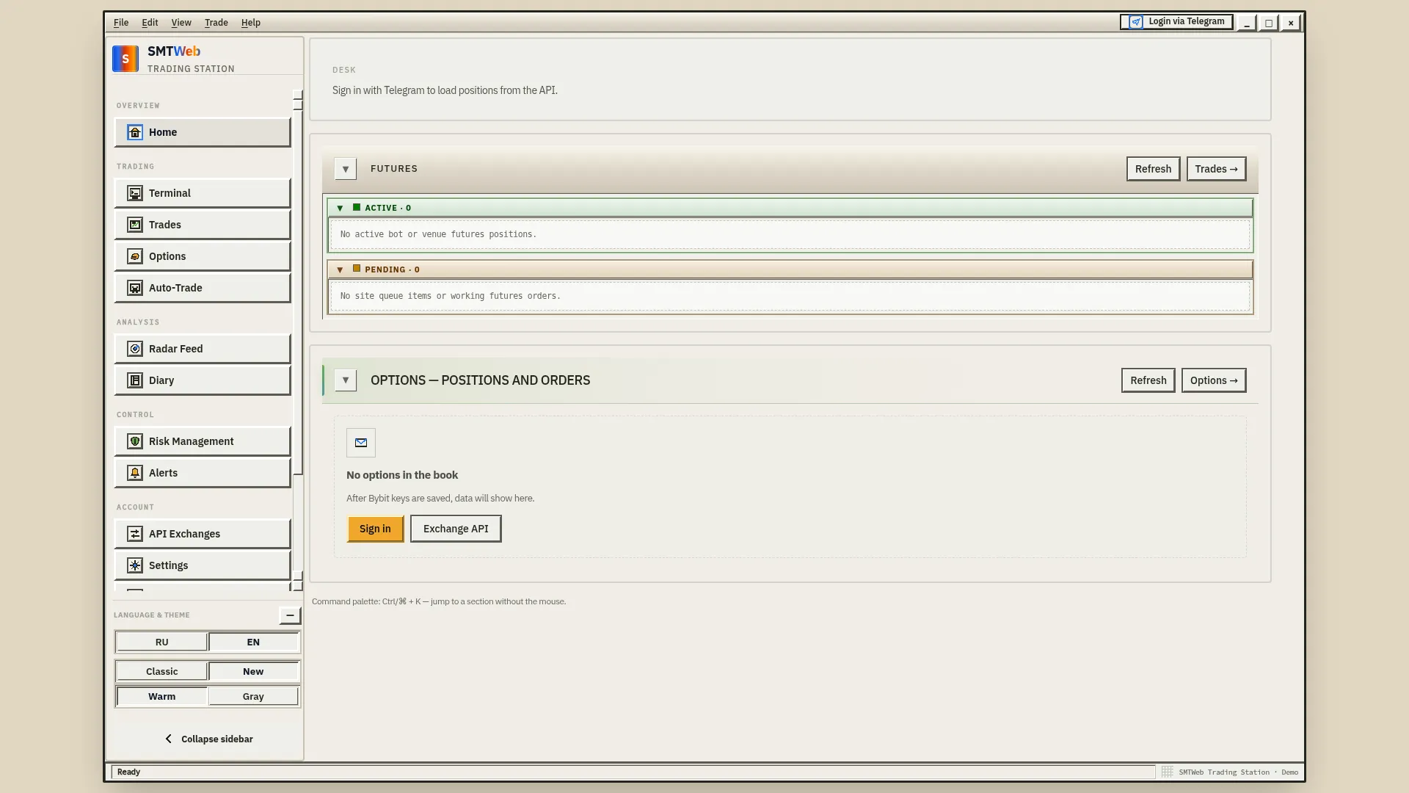Image resolution: width=1409 pixels, height=793 pixels.
Task: Open the View menu
Action: point(181,23)
